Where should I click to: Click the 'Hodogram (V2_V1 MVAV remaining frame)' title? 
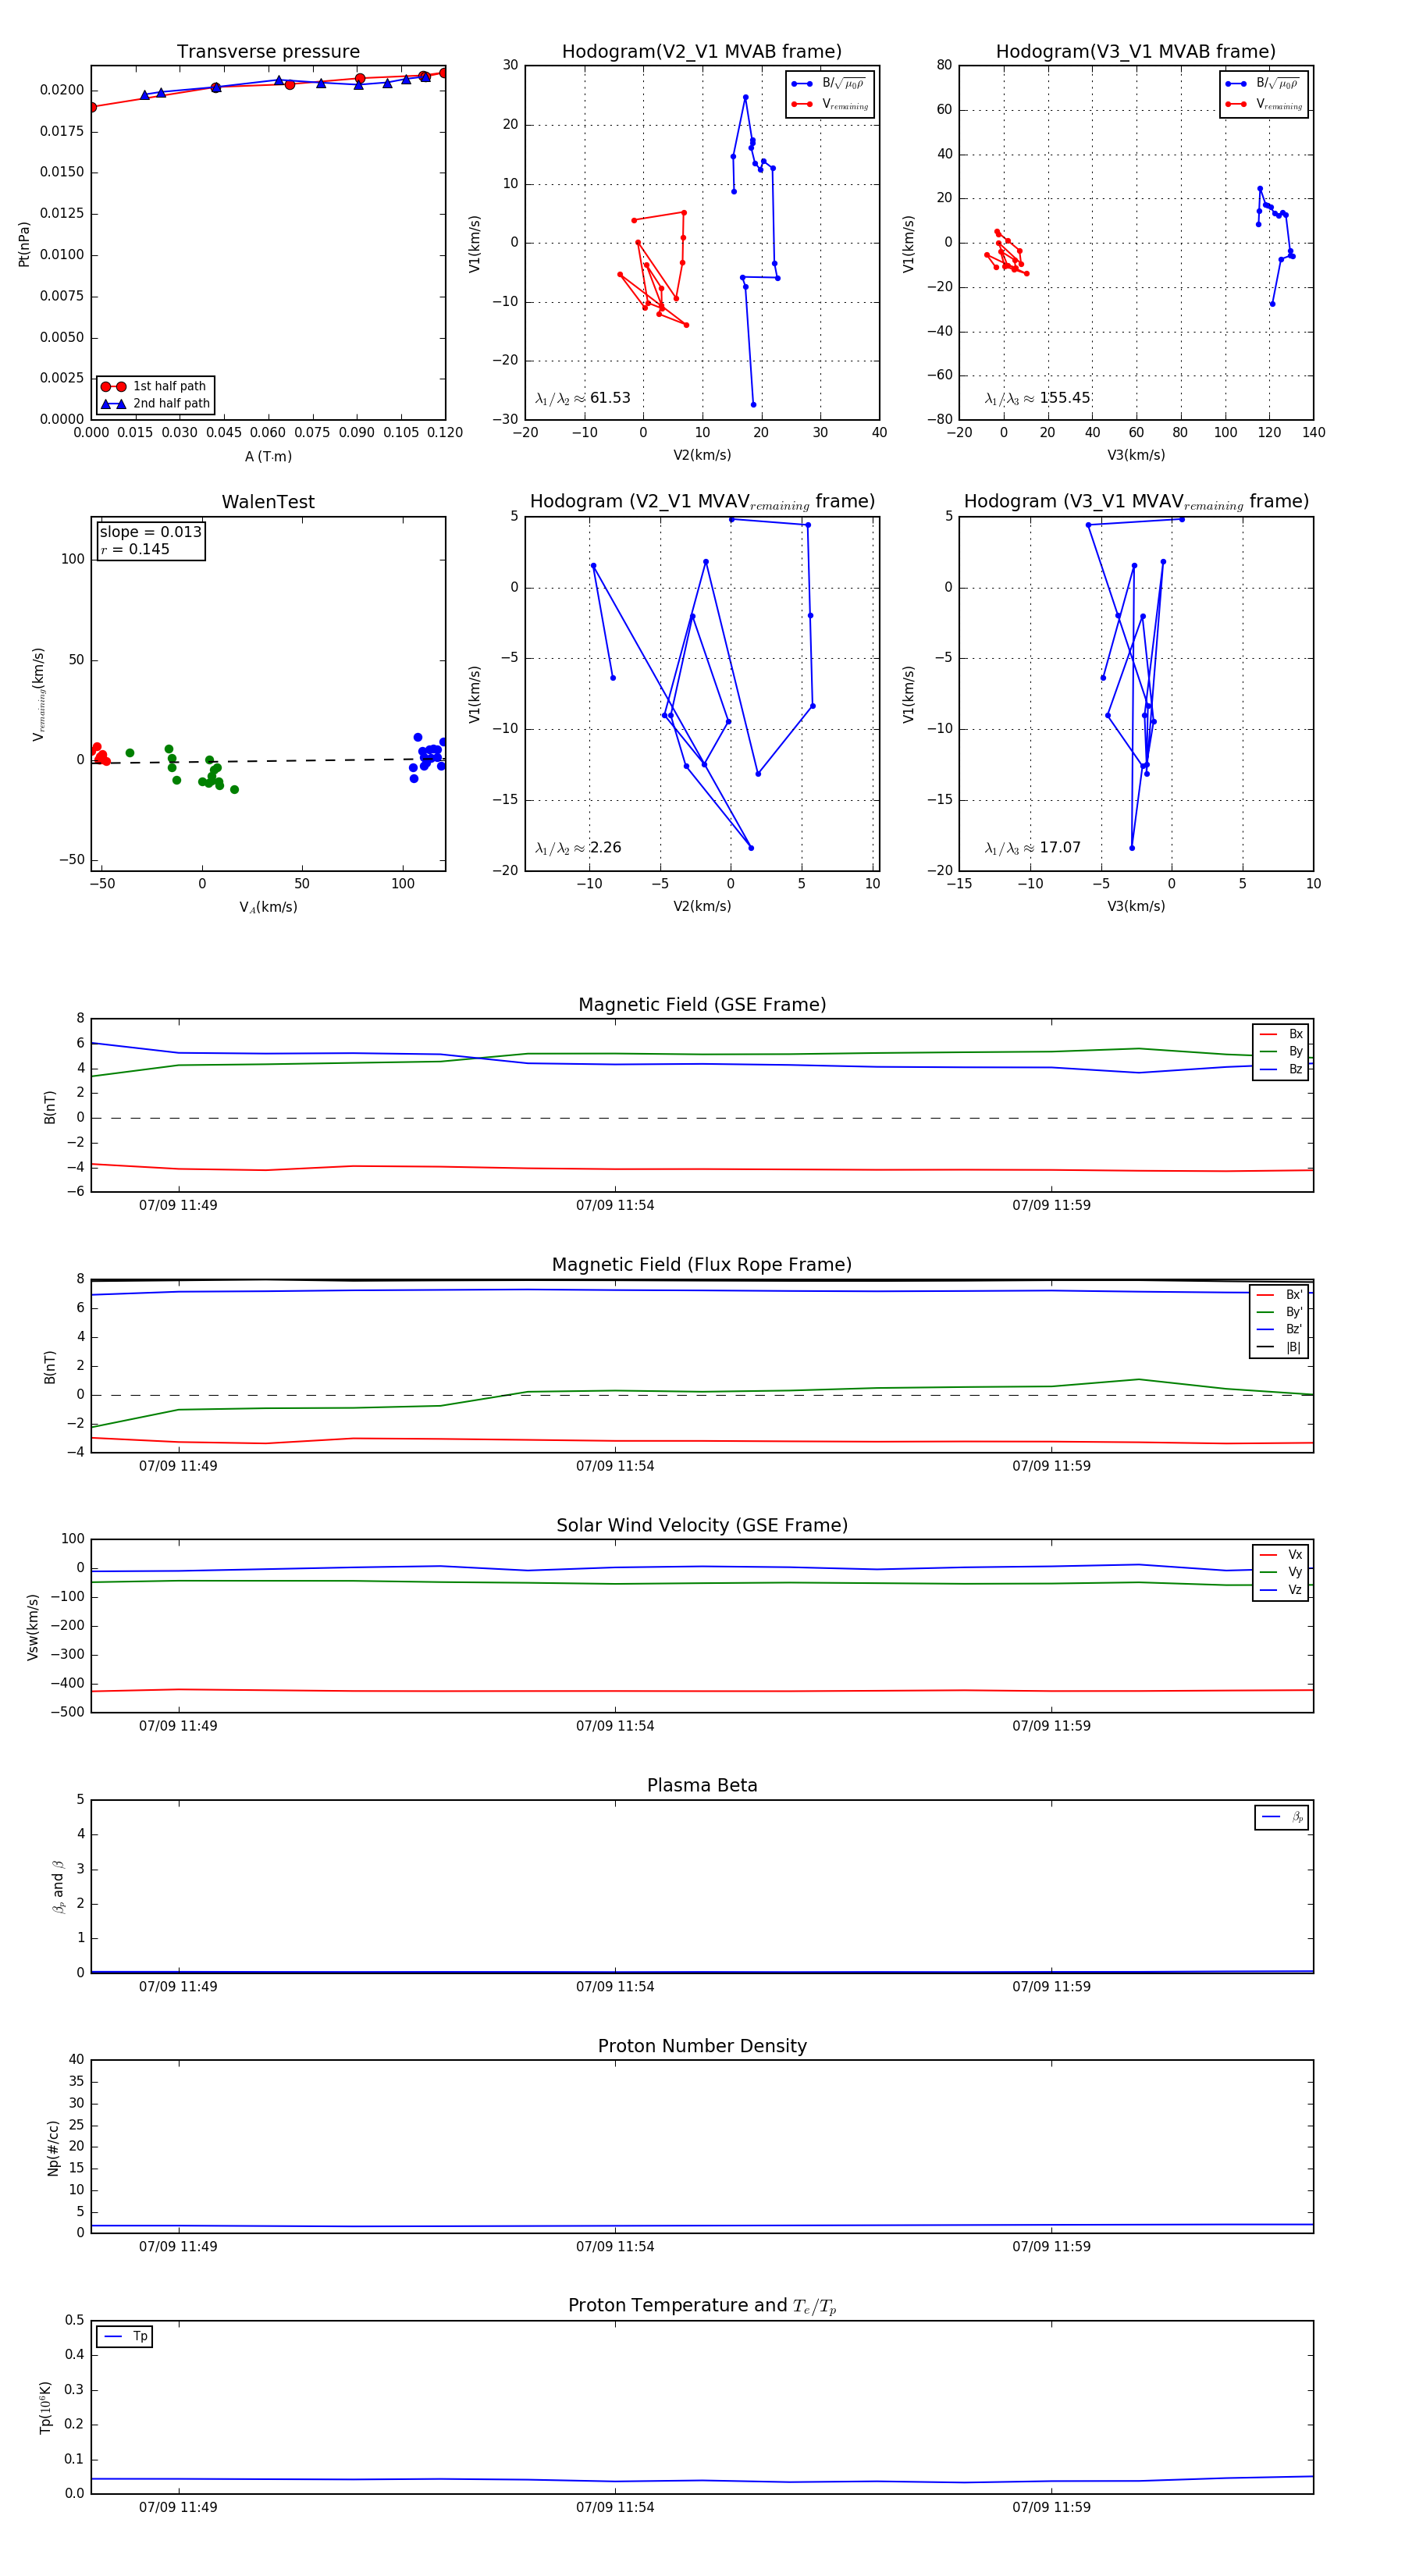(x=702, y=502)
